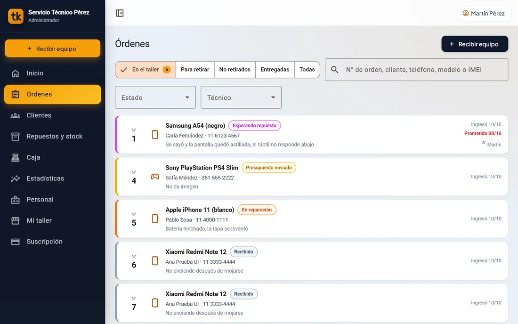Focus the order search field

coord(417,70)
